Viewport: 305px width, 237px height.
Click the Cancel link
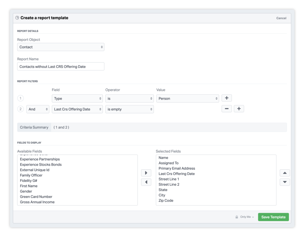tap(281, 18)
